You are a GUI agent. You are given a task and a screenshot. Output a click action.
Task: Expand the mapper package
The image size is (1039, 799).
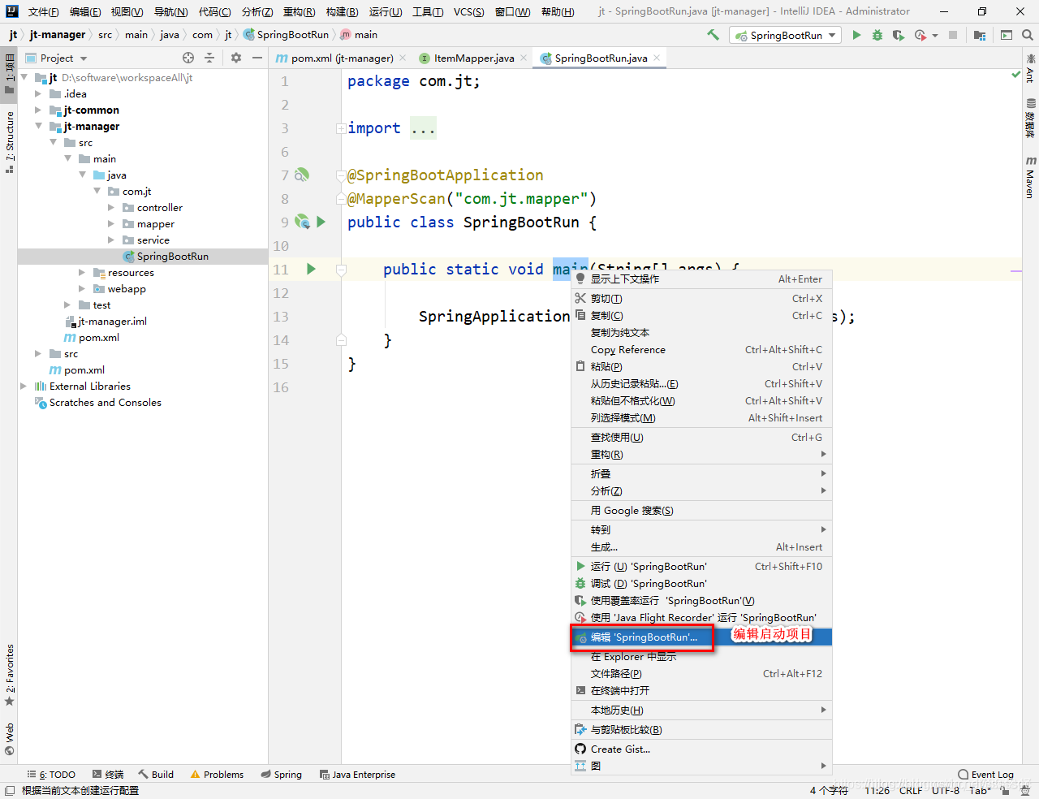tap(111, 223)
